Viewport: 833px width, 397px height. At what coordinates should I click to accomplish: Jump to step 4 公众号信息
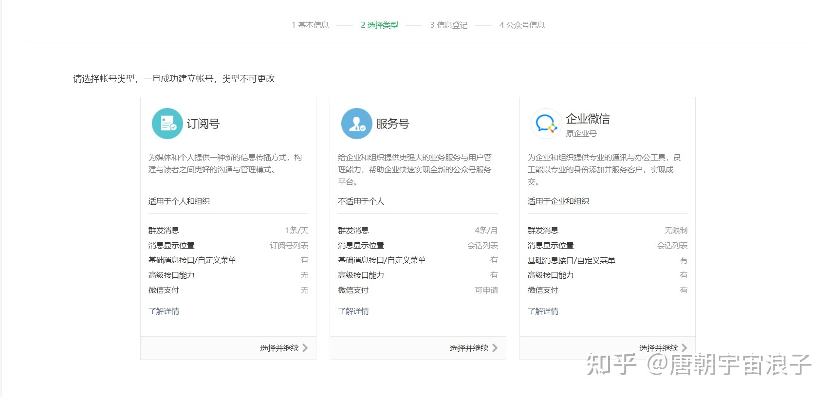(x=522, y=25)
